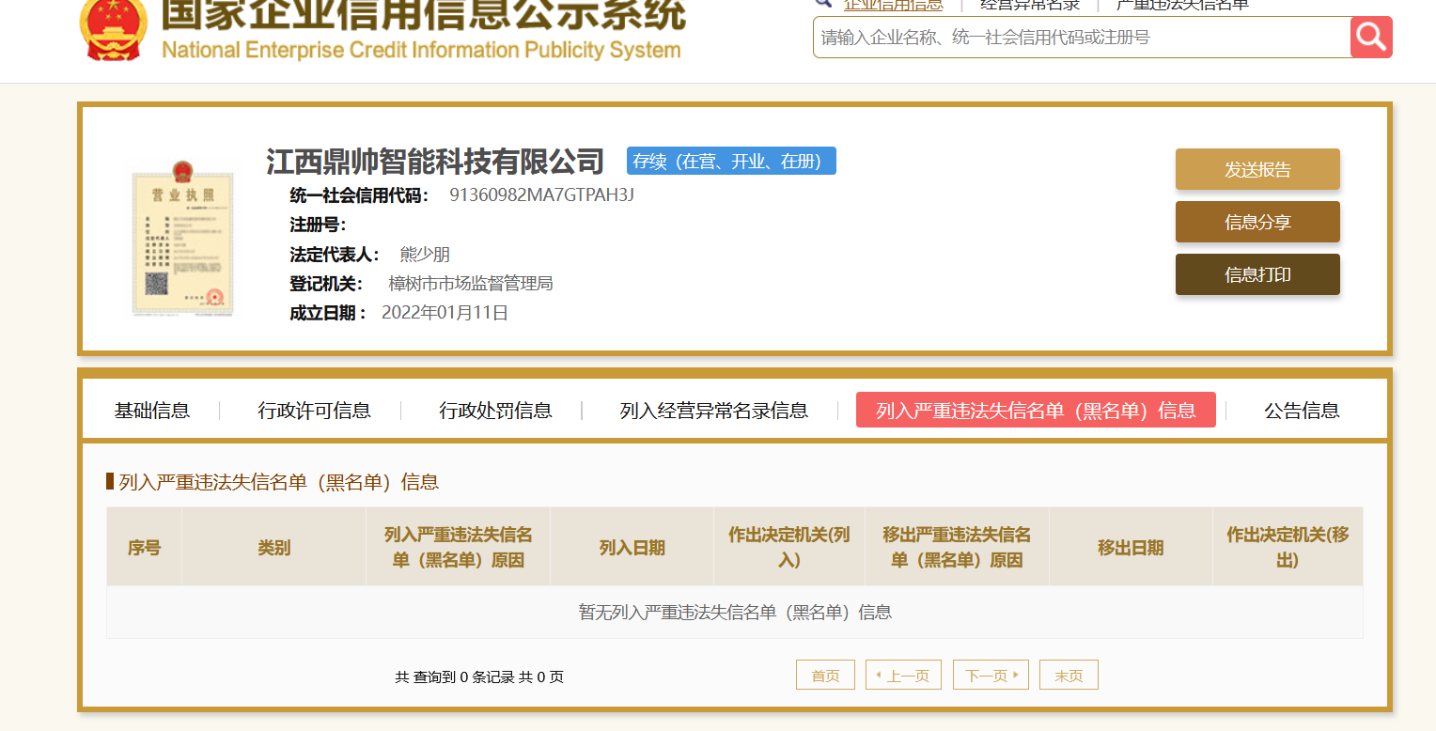Image resolution: width=1436 pixels, height=731 pixels.
Task: Switch to 行政许可信息 tab
Action: [315, 411]
